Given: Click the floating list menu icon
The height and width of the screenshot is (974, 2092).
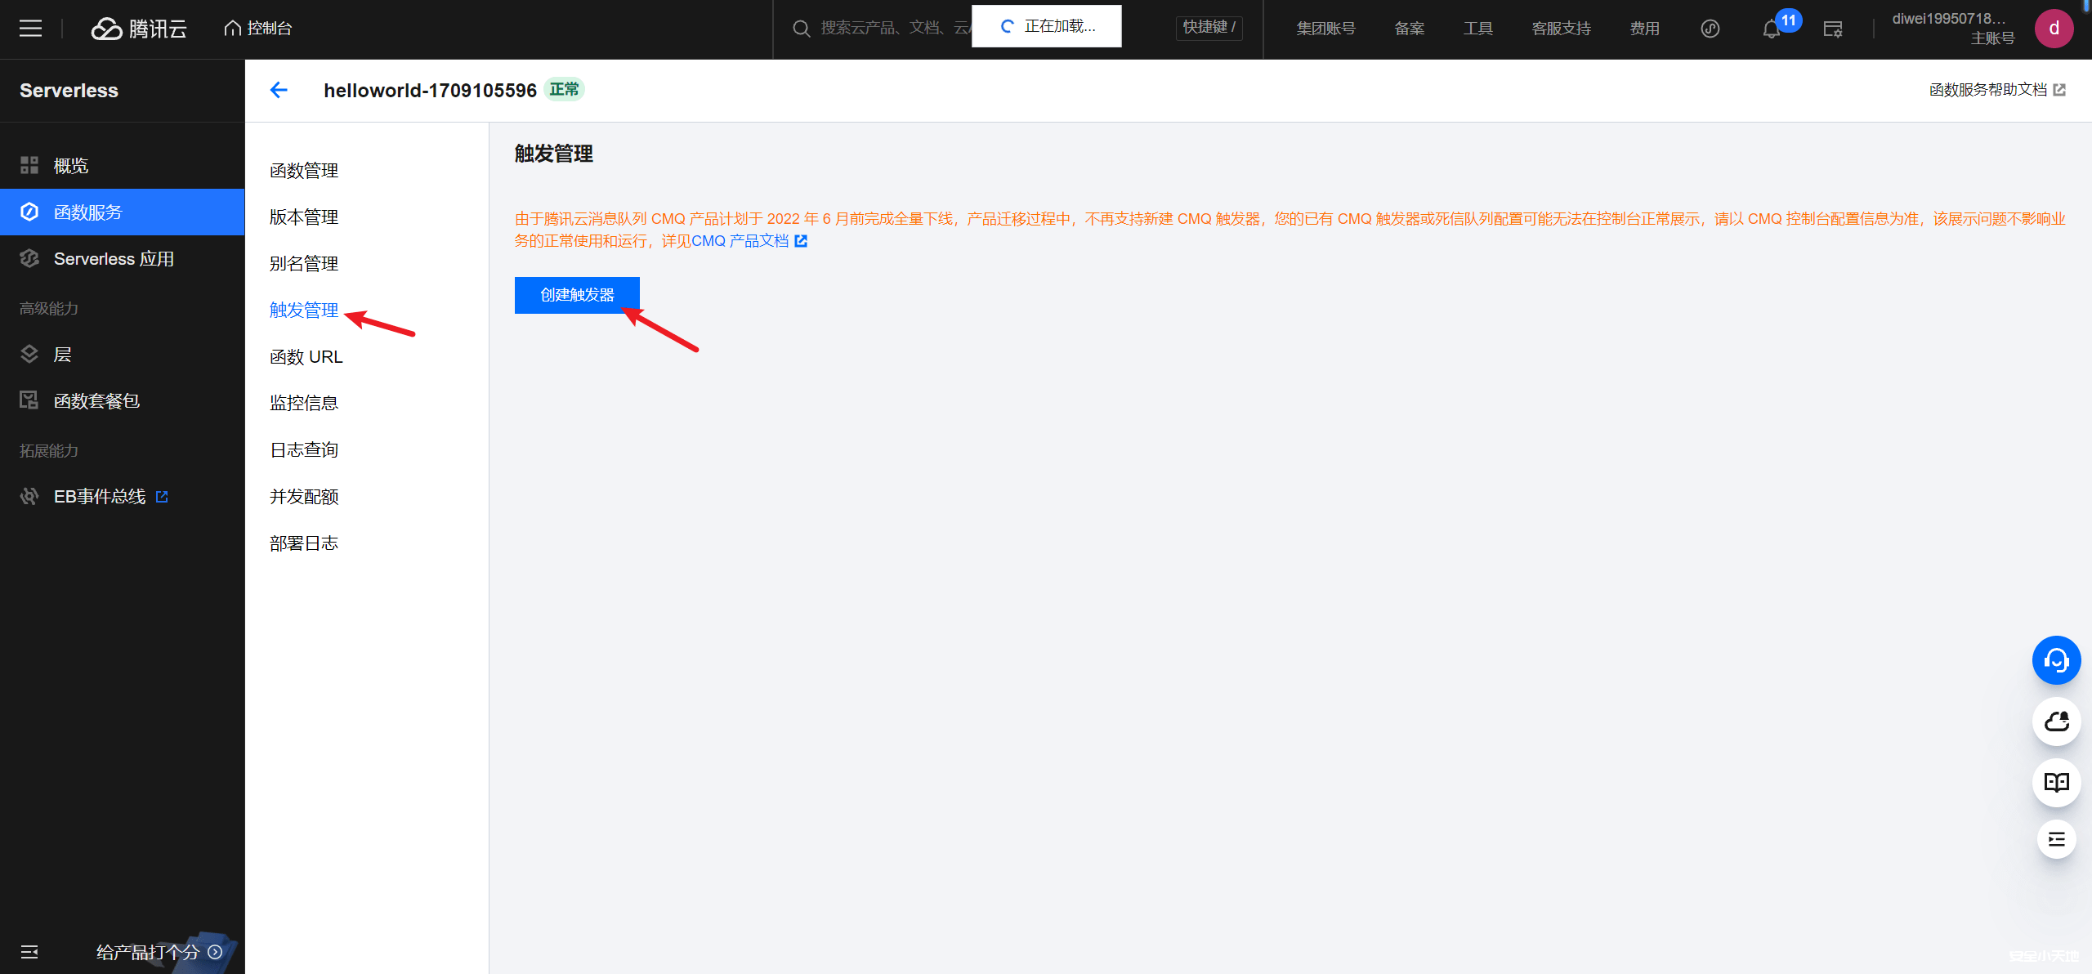Looking at the screenshot, I should tap(2056, 839).
